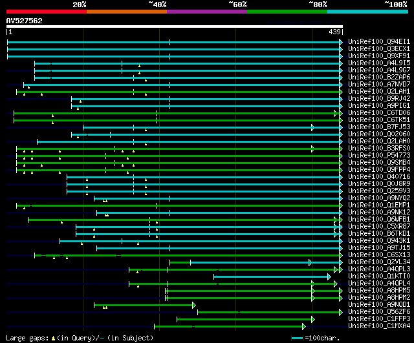Screen dimensions: 414x343
Task: Click the UniRef100_Q40716 label
Action: [x=379, y=177]
